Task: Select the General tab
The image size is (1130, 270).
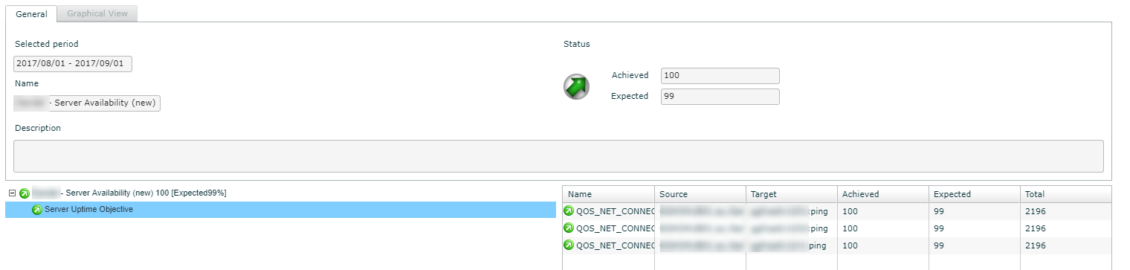Action: click(31, 13)
